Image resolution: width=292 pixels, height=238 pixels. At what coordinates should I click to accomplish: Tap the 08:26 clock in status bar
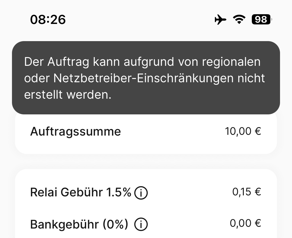[48, 19]
